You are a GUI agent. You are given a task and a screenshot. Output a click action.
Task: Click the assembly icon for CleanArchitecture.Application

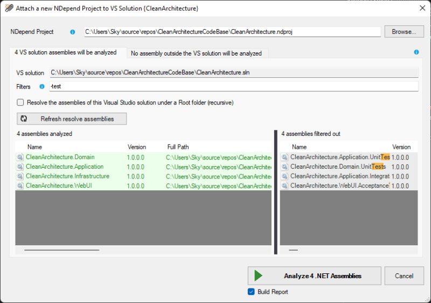point(20,167)
